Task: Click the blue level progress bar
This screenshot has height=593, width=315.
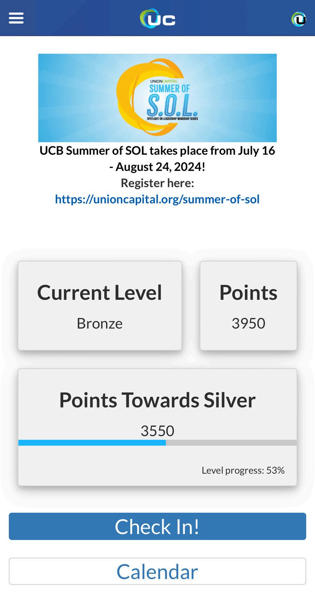Action: coord(92,443)
